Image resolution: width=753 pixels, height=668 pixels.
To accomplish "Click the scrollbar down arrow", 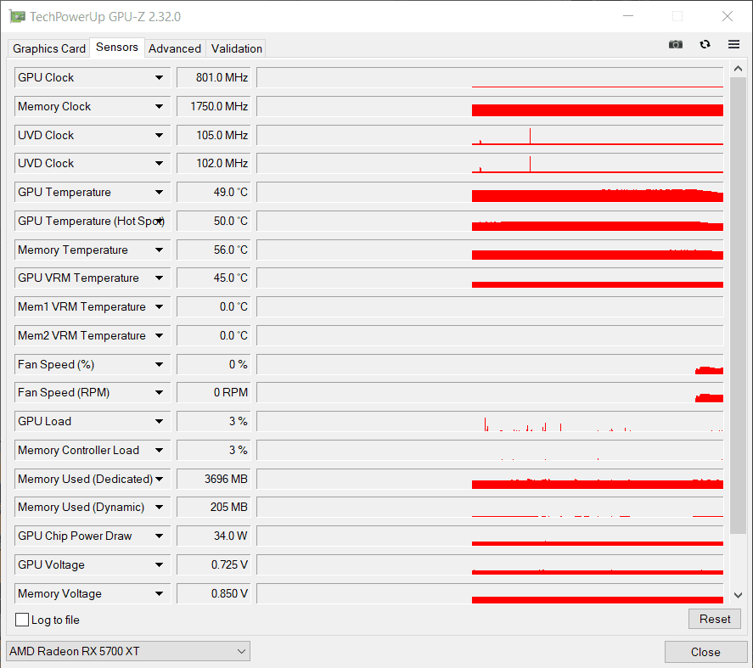I will click(x=738, y=595).
